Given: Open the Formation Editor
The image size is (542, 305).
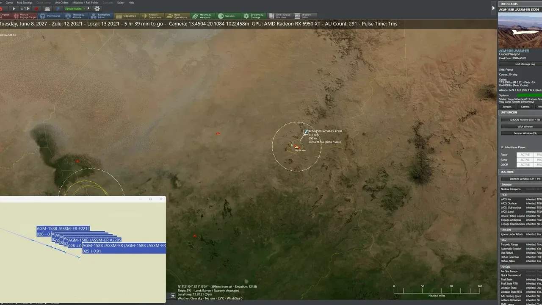Looking at the screenshot, I should coord(100,16).
